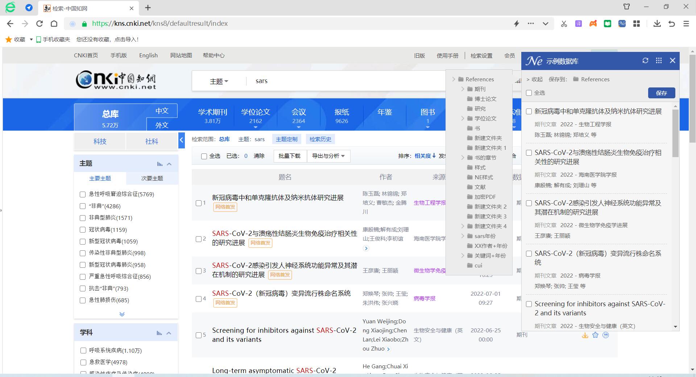
Task: Show more topics with the double-down arrow
Action: click(122, 314)
